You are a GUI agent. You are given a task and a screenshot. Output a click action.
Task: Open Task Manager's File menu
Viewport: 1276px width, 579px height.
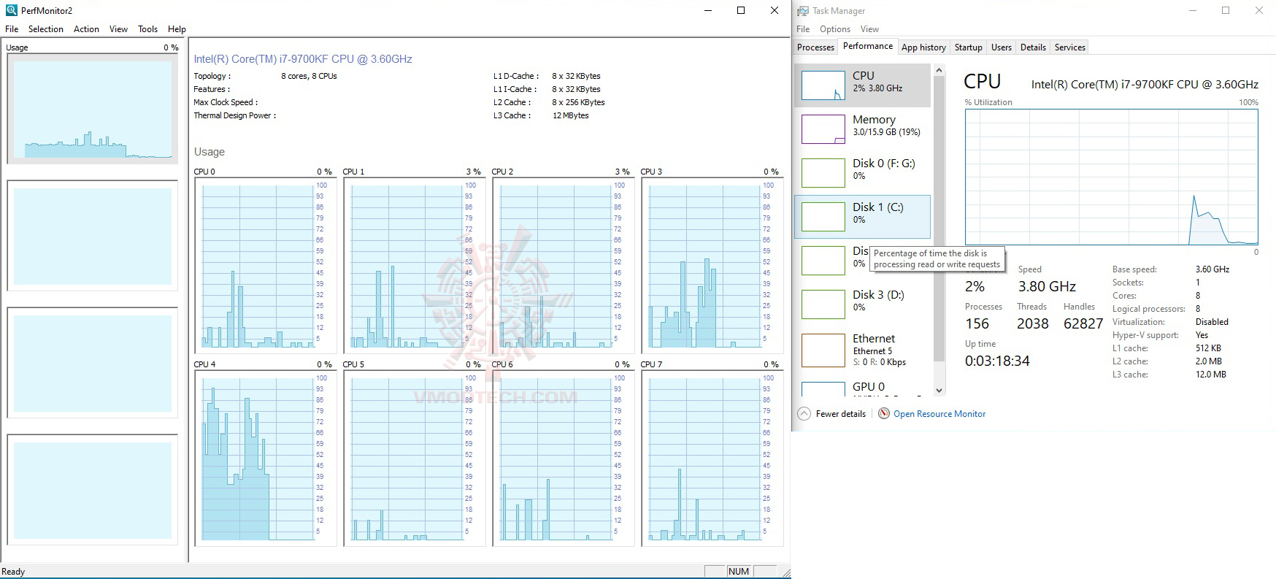[x=803, y=29]
